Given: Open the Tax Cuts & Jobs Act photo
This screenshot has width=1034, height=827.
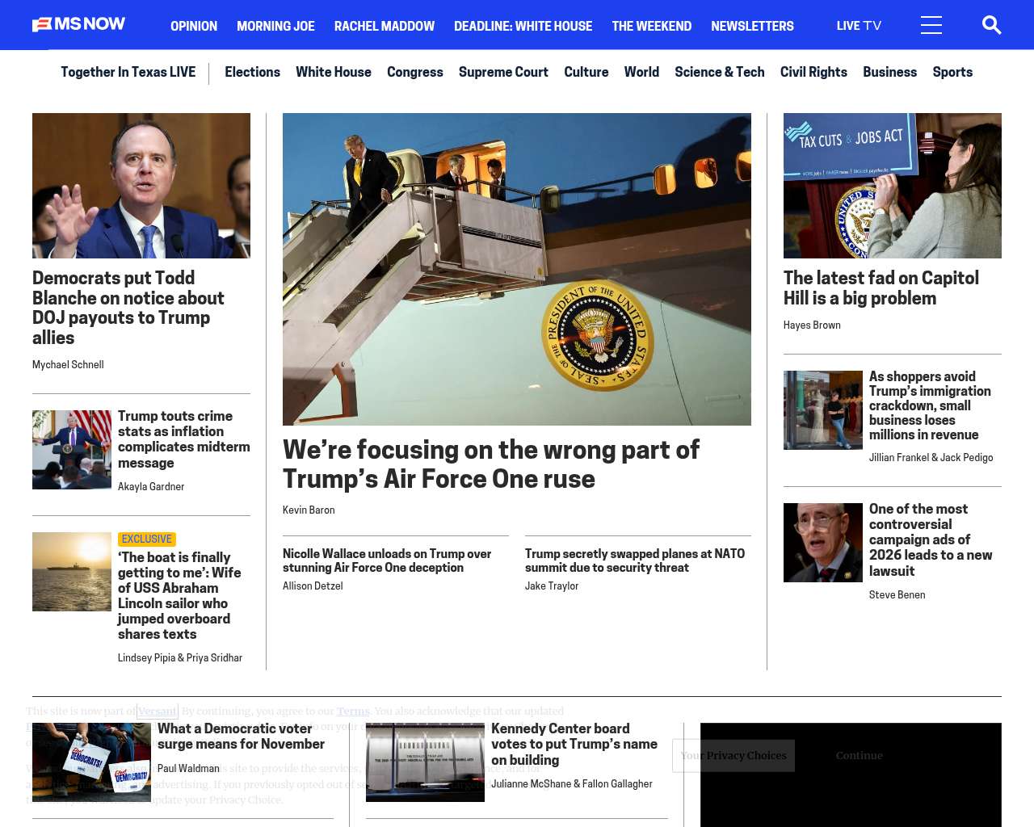Looking at the screenshot, I should coord(893,186).
